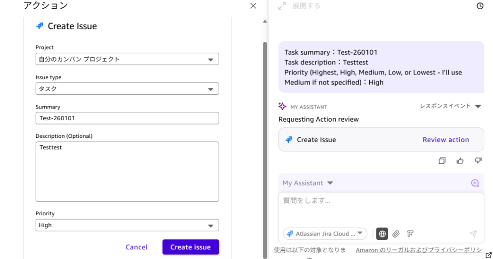Screen dimensions: 493x259
Task: Click the Create issue button
Action: [x=191, y=247]
